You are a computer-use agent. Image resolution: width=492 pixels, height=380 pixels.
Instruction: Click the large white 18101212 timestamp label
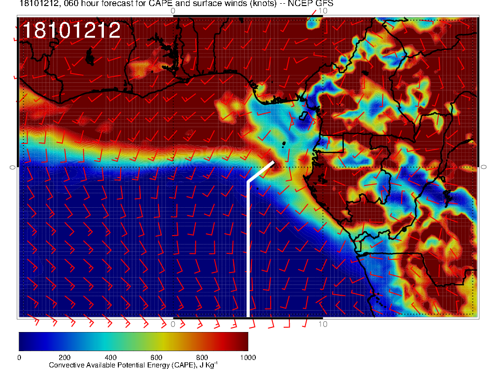pyautogui.click(x=72, y=31)
